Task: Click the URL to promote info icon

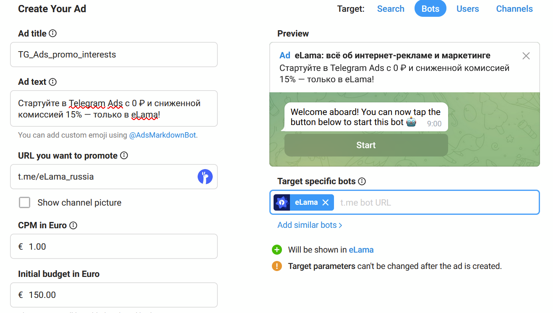Action: [124, 156]
